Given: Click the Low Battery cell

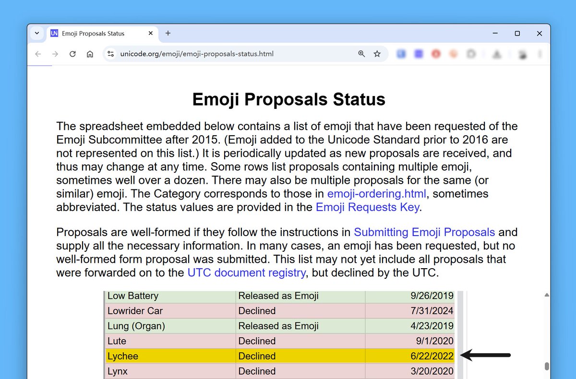Looking at the screenshot, I should tap(170, 296).
